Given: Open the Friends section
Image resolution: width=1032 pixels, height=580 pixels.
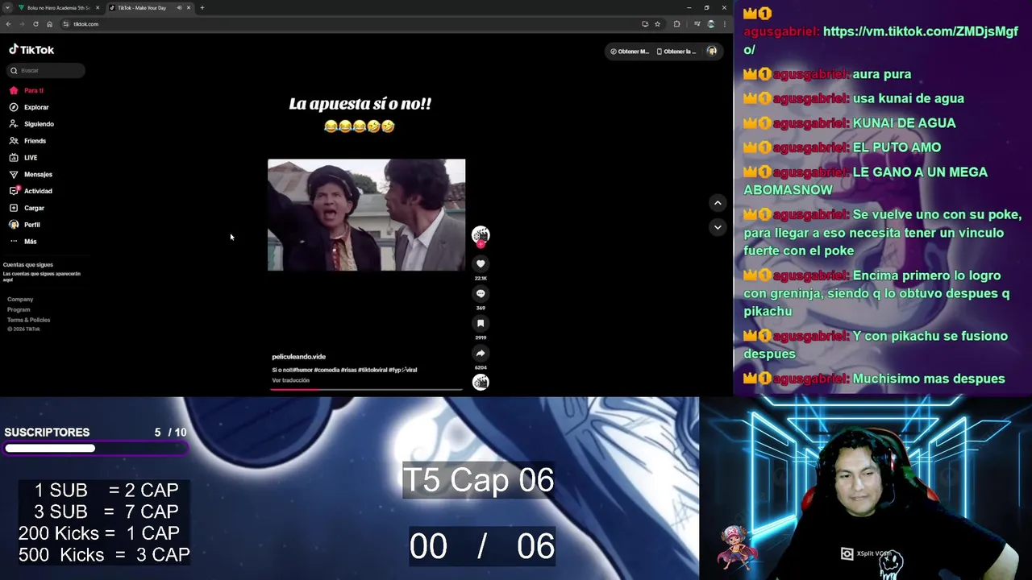Looking at the screenshot, I should 27,141.
